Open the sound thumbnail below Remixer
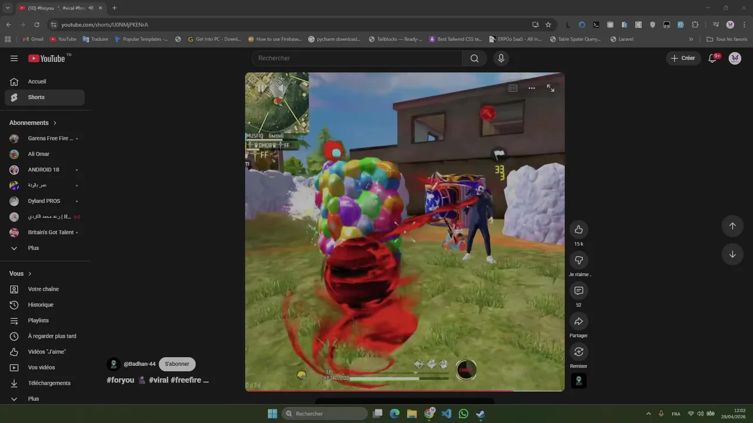This screenshot has height=423, width=753. 578,381
